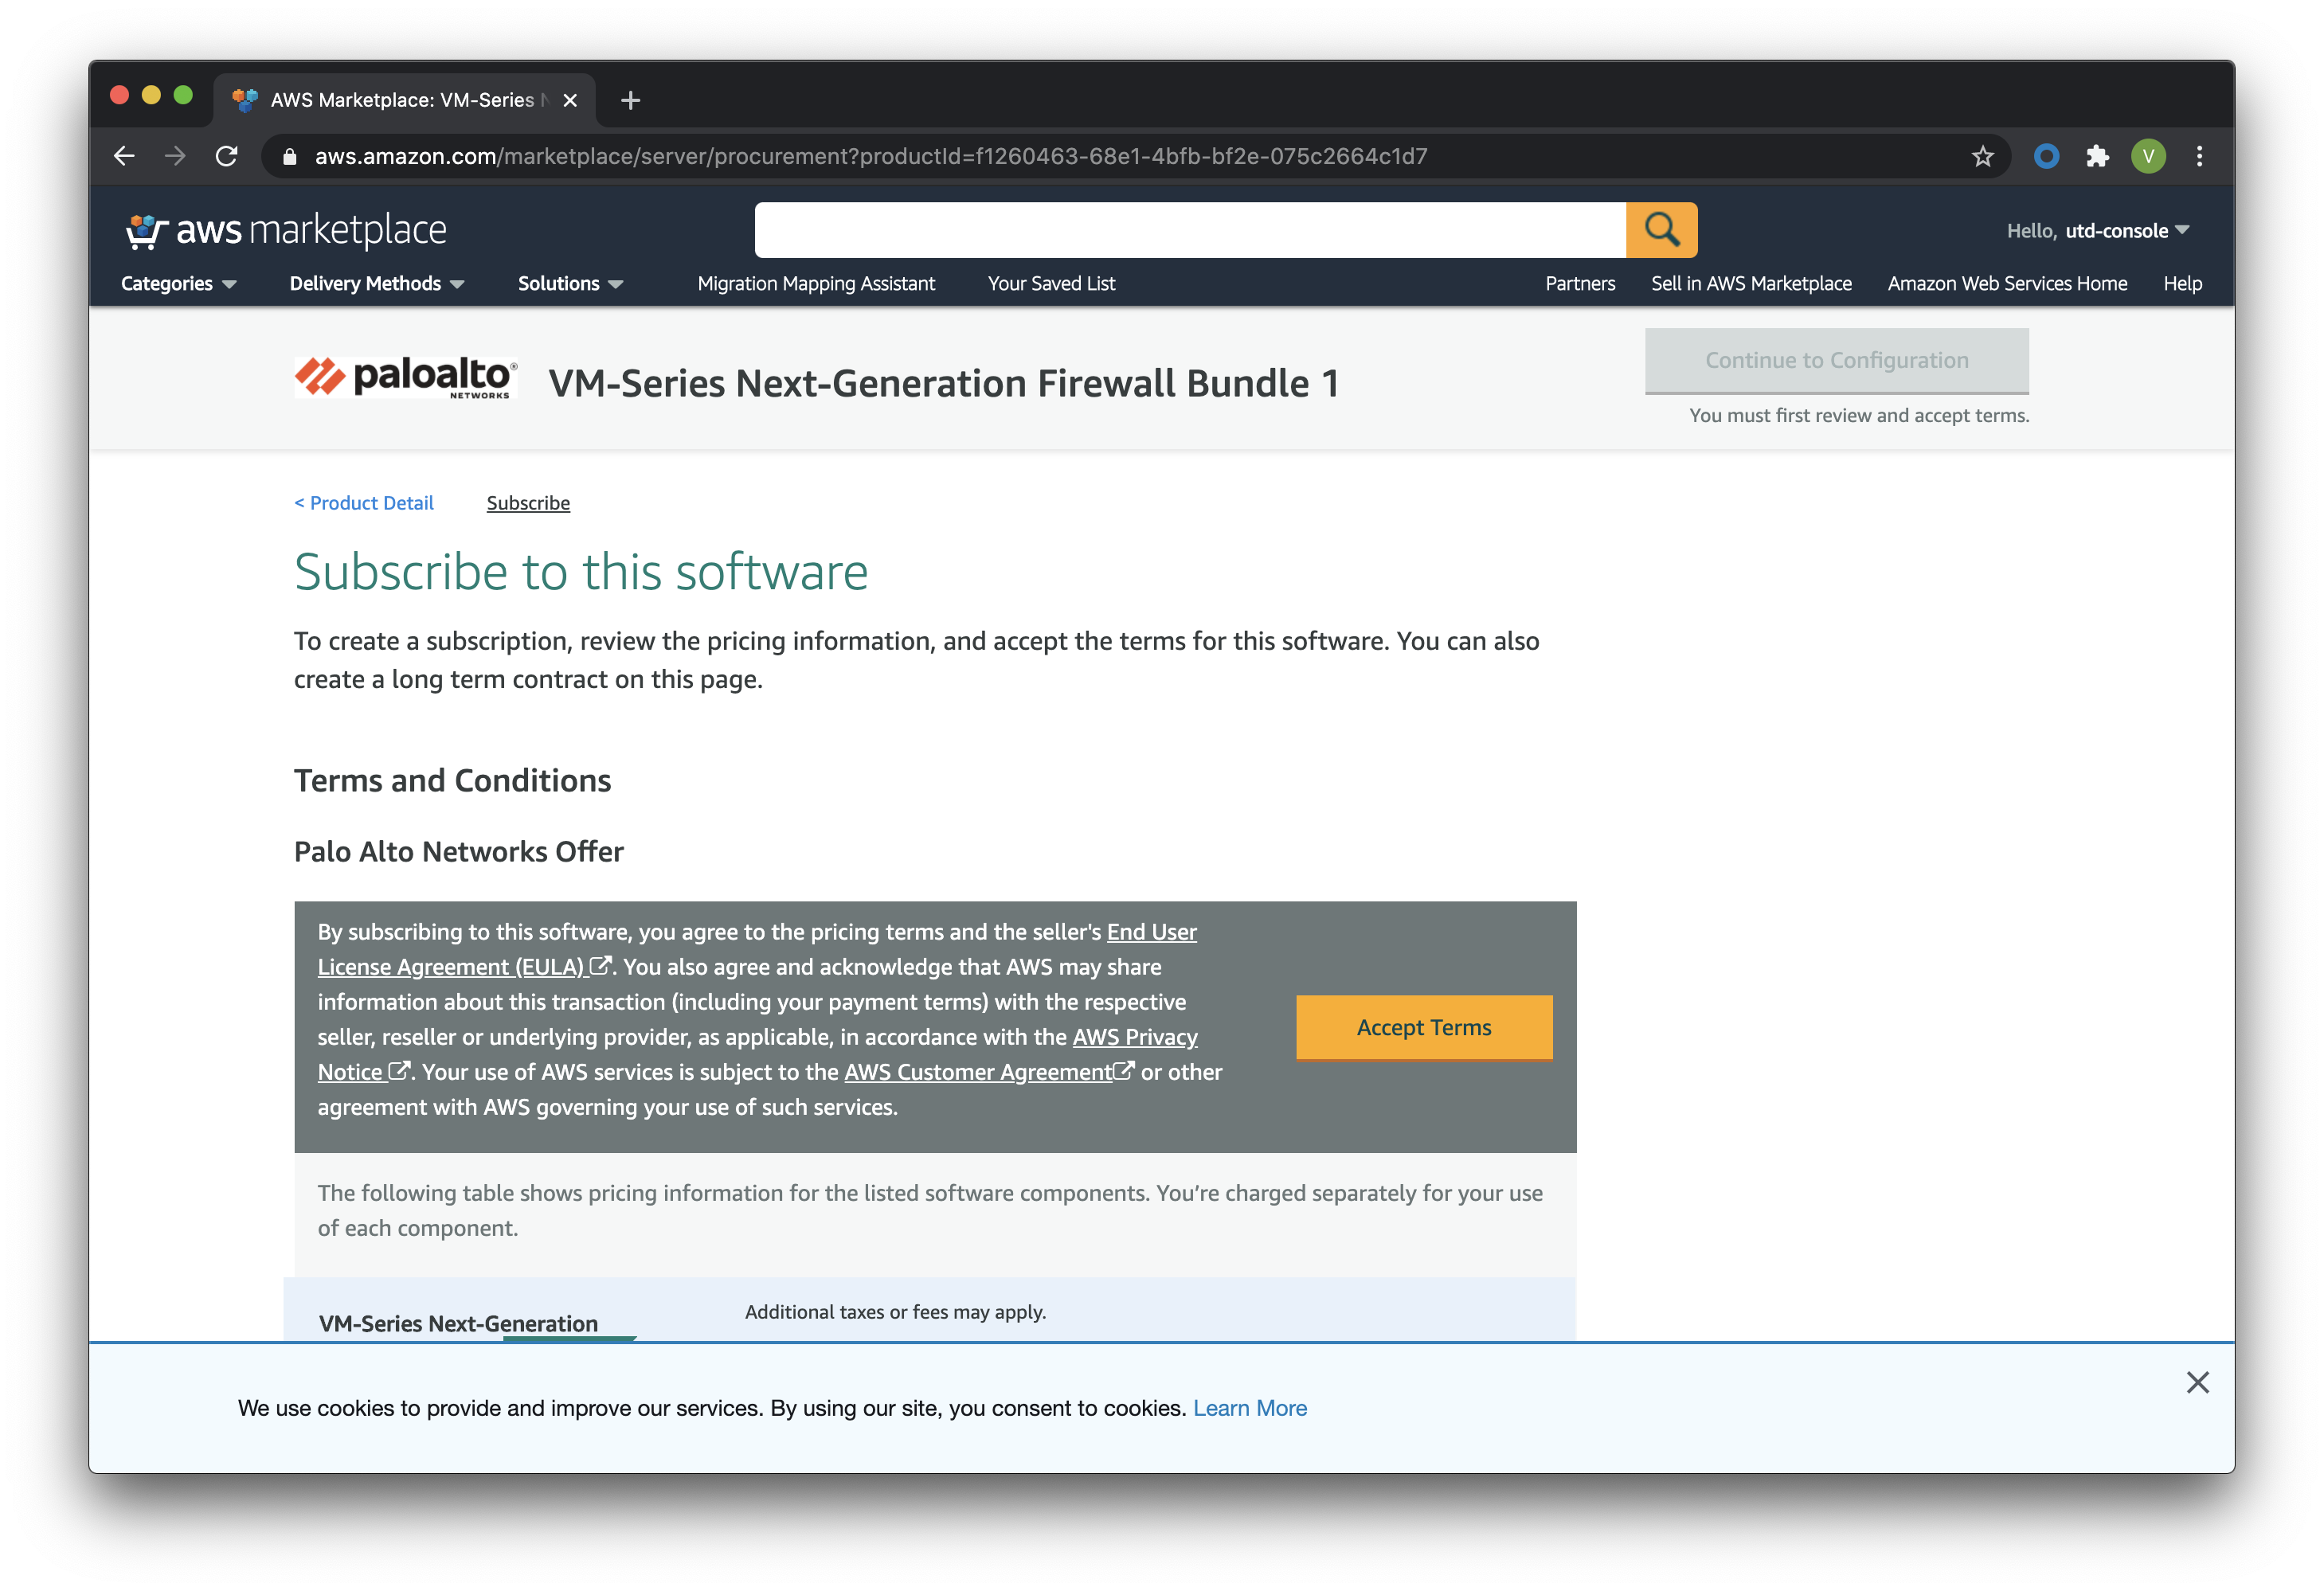Click Learn More about cookies
The height and width of the screenshot is (1591, 2324).
tap(1249, 1408)
